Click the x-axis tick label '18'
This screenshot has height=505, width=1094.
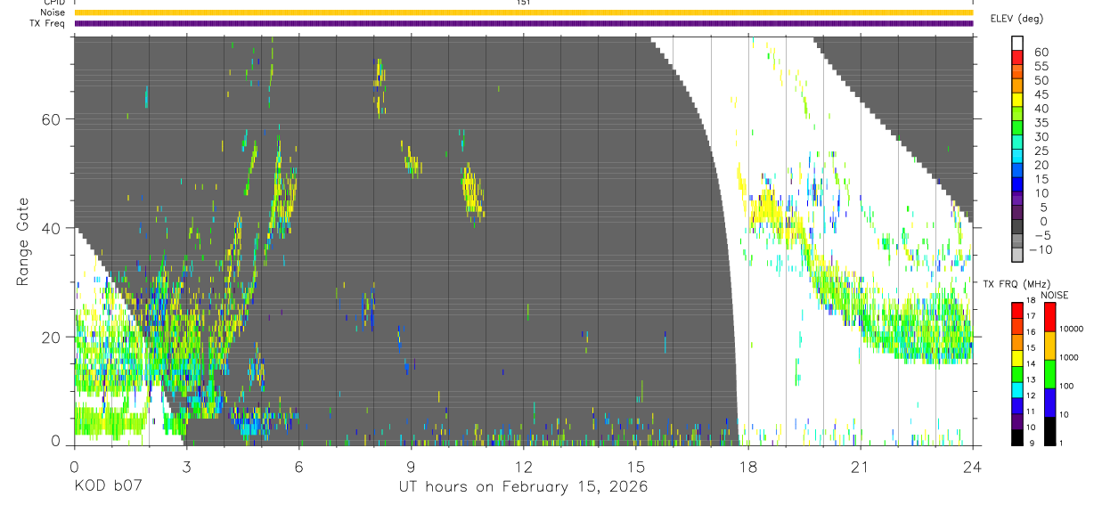pyautogui.click(x=747, y=467)
